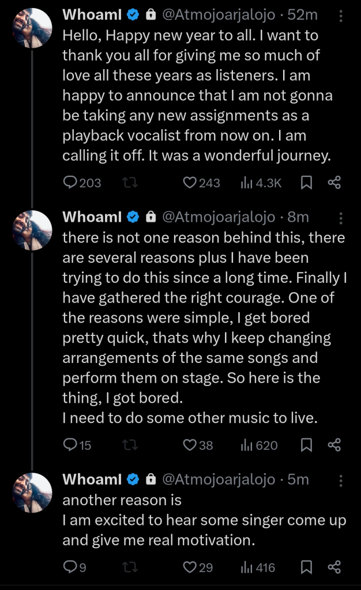Viewport: 361px width, 590px height.
Task: Reply to post with 15 comments
Action: coord(70,445)
